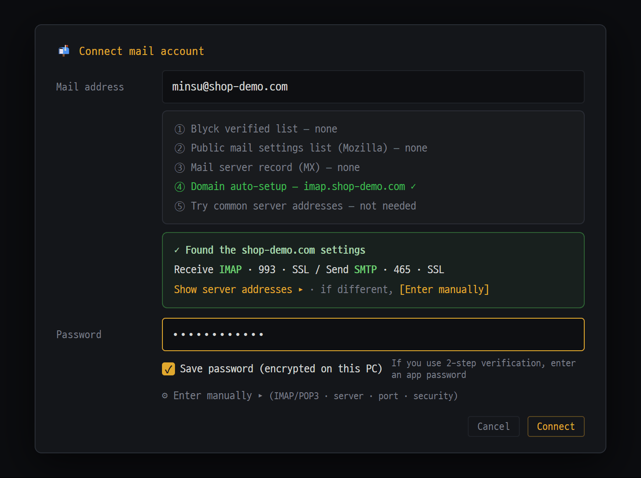Click the [Enter manually] link in green box
The height and width of the screenshot is (478, 641).
coord(444,289)
